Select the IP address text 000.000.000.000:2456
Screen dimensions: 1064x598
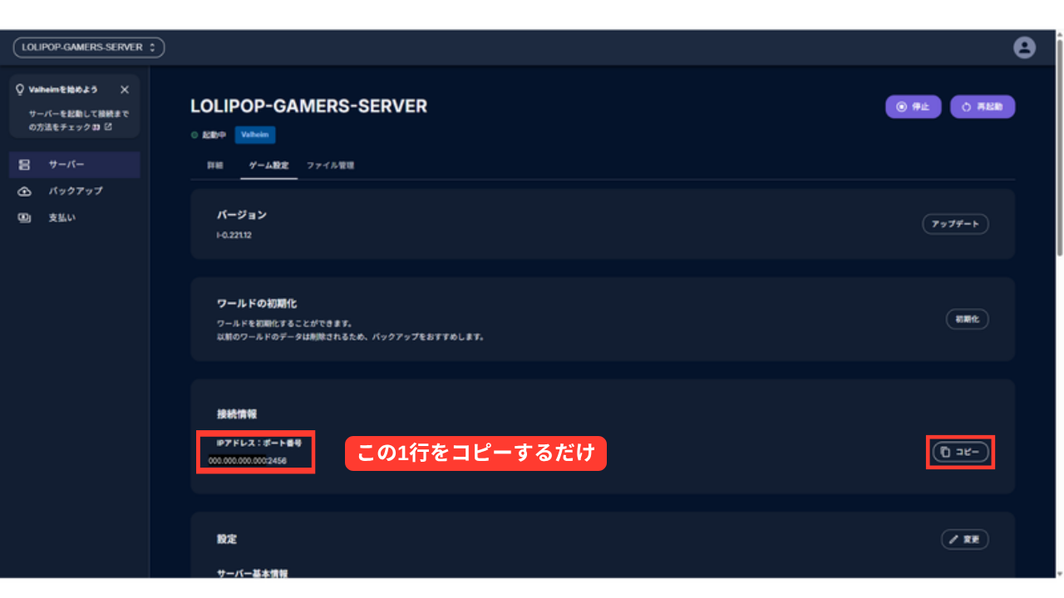[x=248, y=460]
